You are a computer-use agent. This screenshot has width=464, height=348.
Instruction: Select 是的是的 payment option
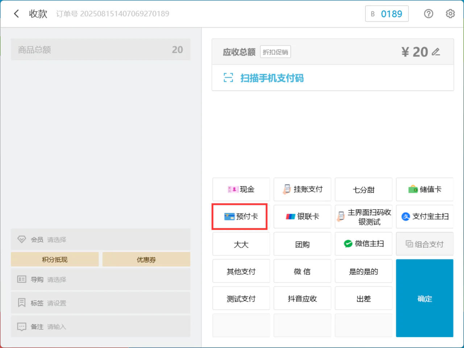click(364, 271)
